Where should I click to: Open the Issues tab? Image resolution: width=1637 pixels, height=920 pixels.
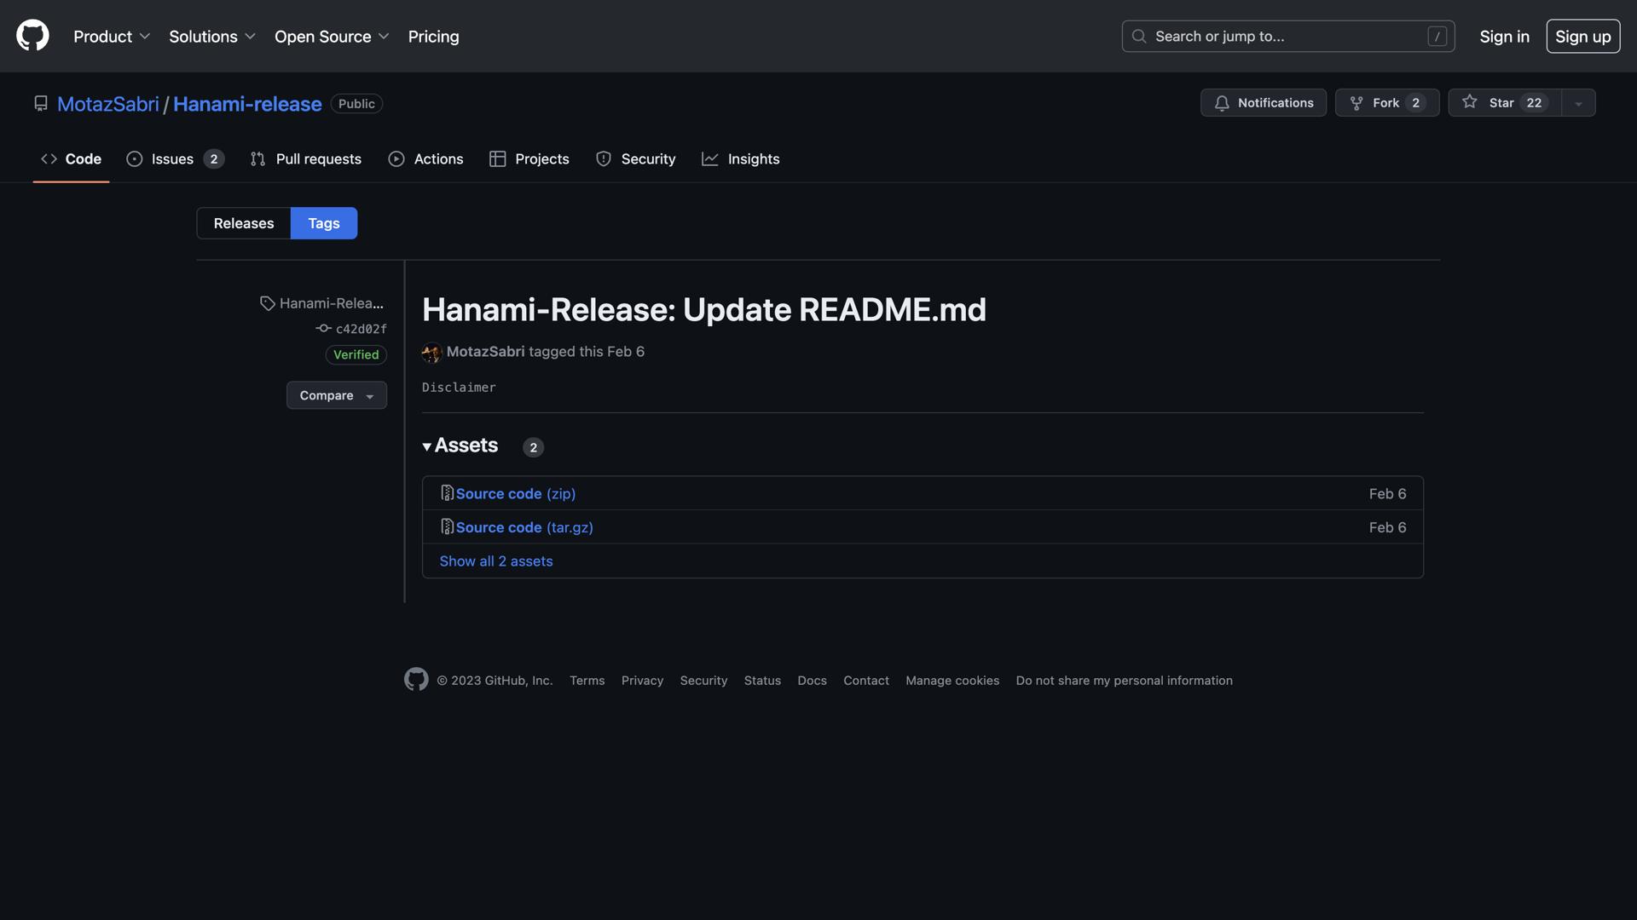173,159
